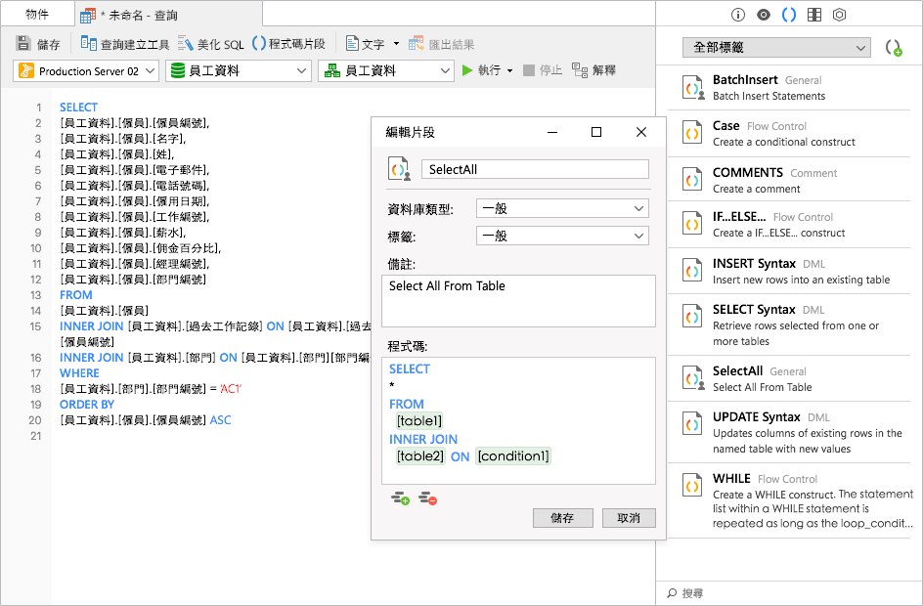This screenshot has height=606, width=923.
Task: Open the label (標籤) dropdown in dialog
Action: click(x=562, y=236)
